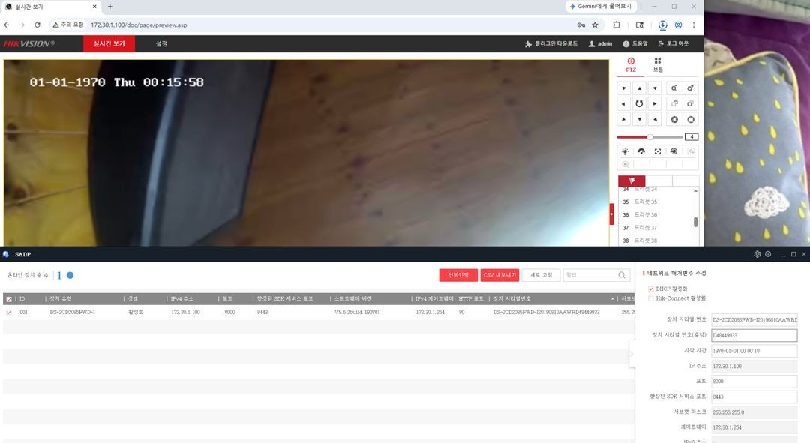Screen dimensions: 810x443
Task: Move camera diagonally up-right in PTZ
Action: click(x=655, y=88)
